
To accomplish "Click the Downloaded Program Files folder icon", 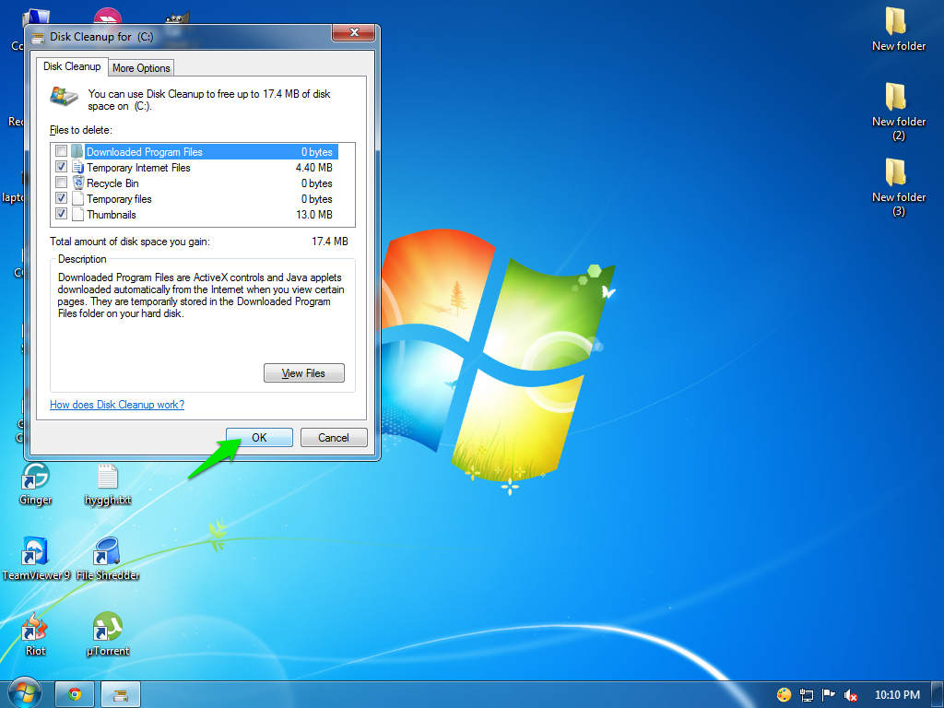I will (x=77, y=151).
